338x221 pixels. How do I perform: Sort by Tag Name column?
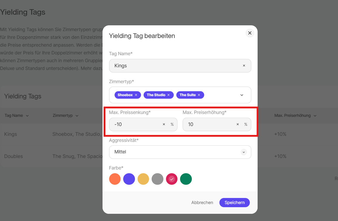tap(17, 116)
